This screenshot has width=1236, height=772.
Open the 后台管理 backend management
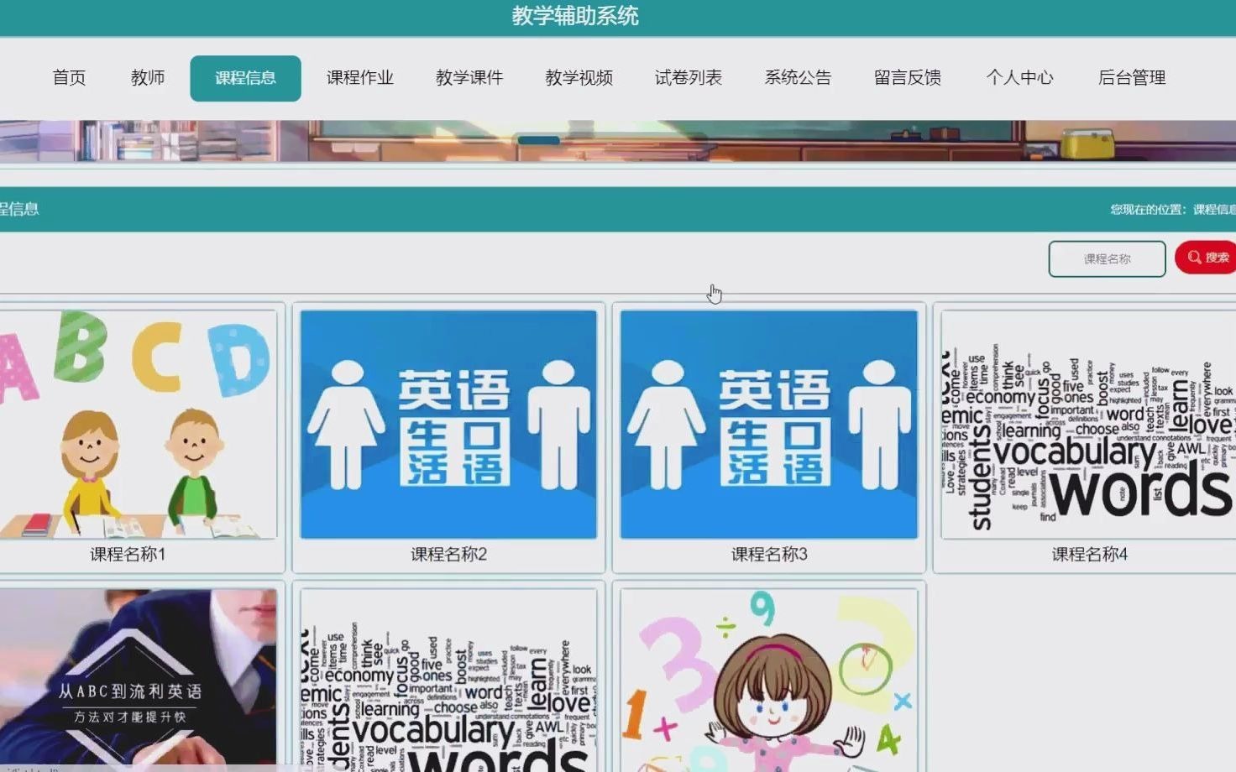[x=1132, y=77]
